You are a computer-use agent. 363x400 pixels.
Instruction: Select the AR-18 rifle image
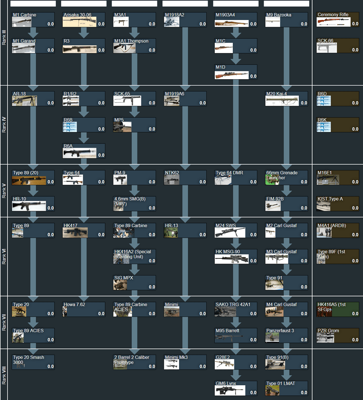24,101
